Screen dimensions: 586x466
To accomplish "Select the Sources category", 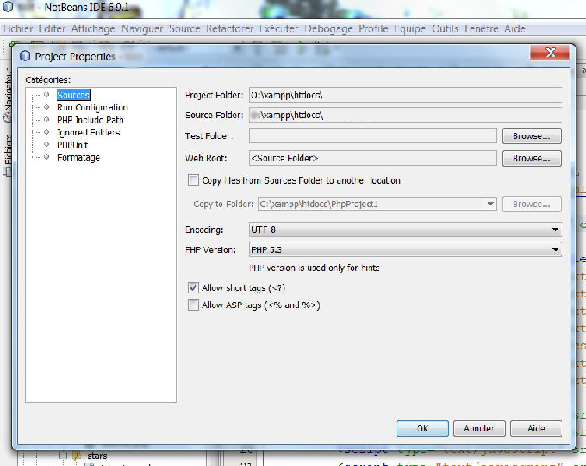I will click(73, 95).
